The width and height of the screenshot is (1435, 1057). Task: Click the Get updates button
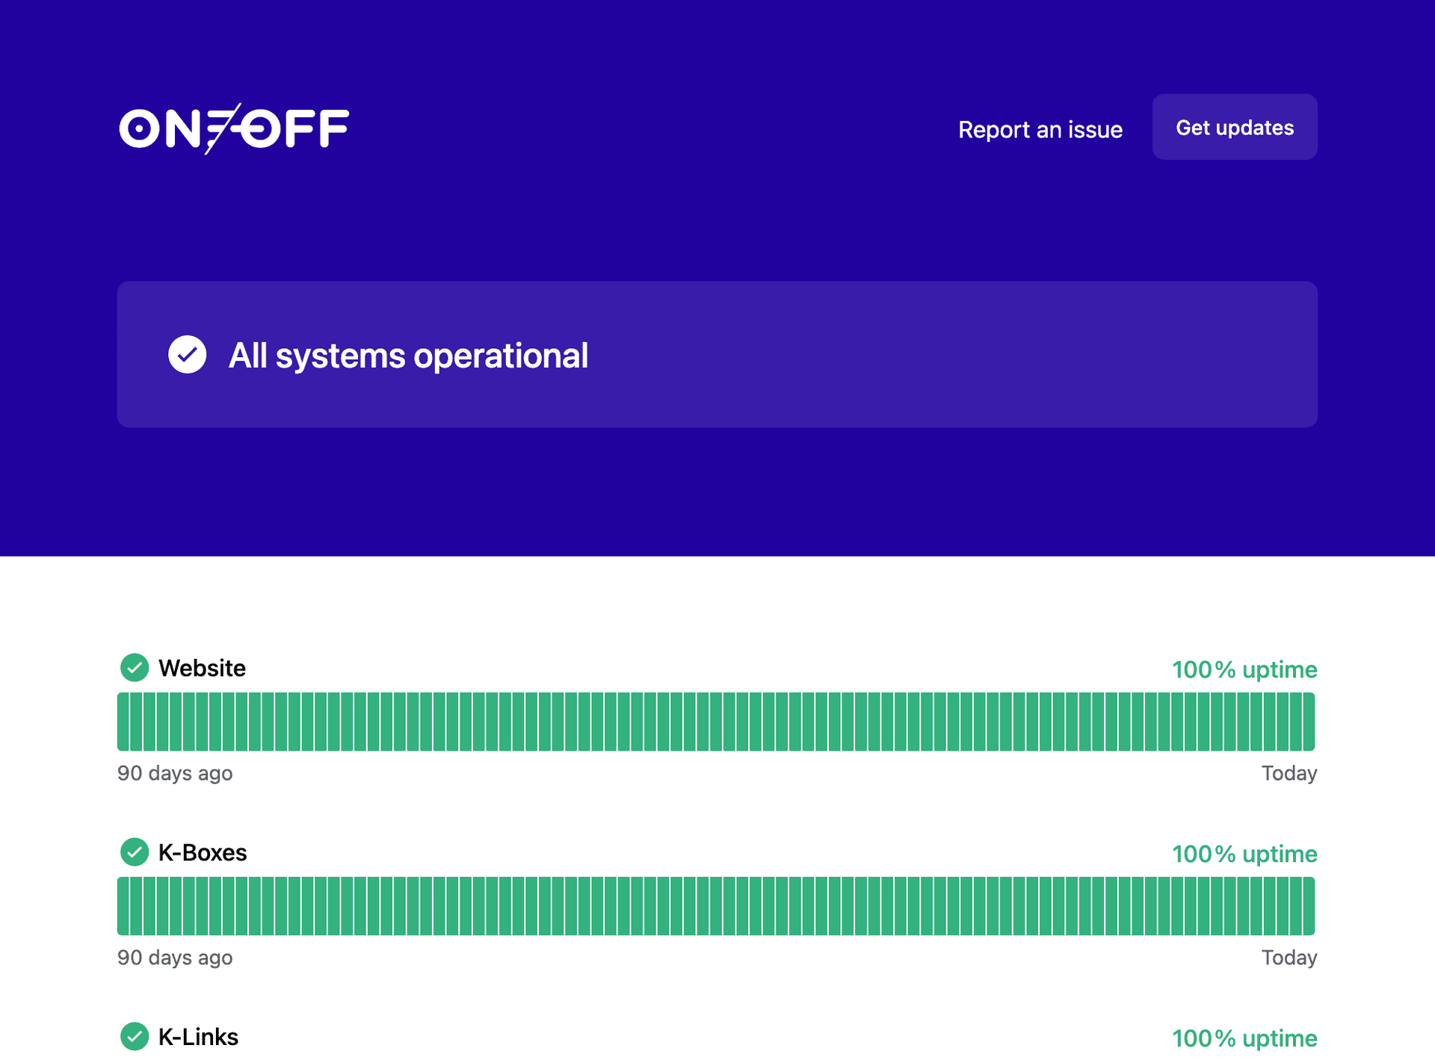1234,127
